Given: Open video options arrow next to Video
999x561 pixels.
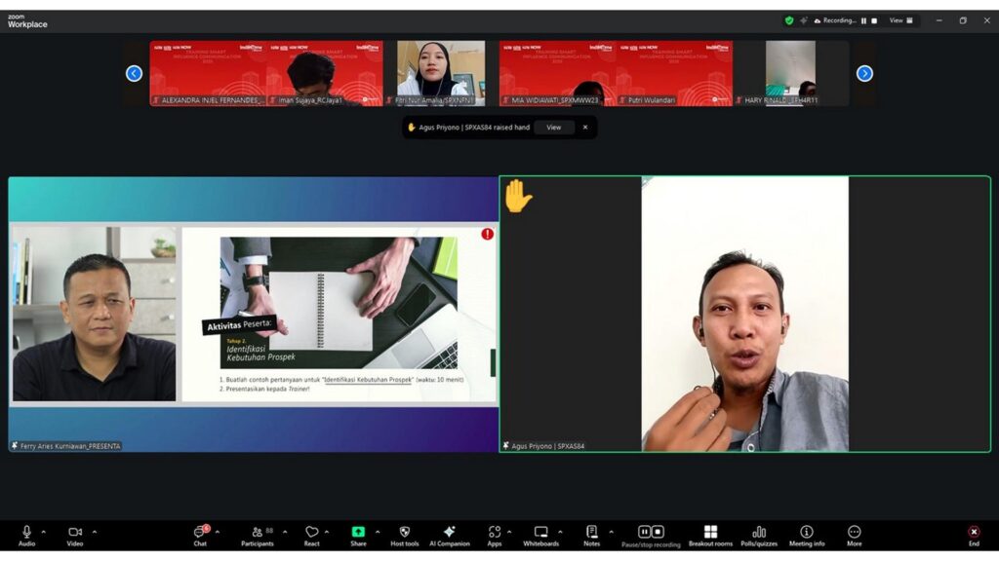Looking at the screenshot, I should tap(95, 532).
